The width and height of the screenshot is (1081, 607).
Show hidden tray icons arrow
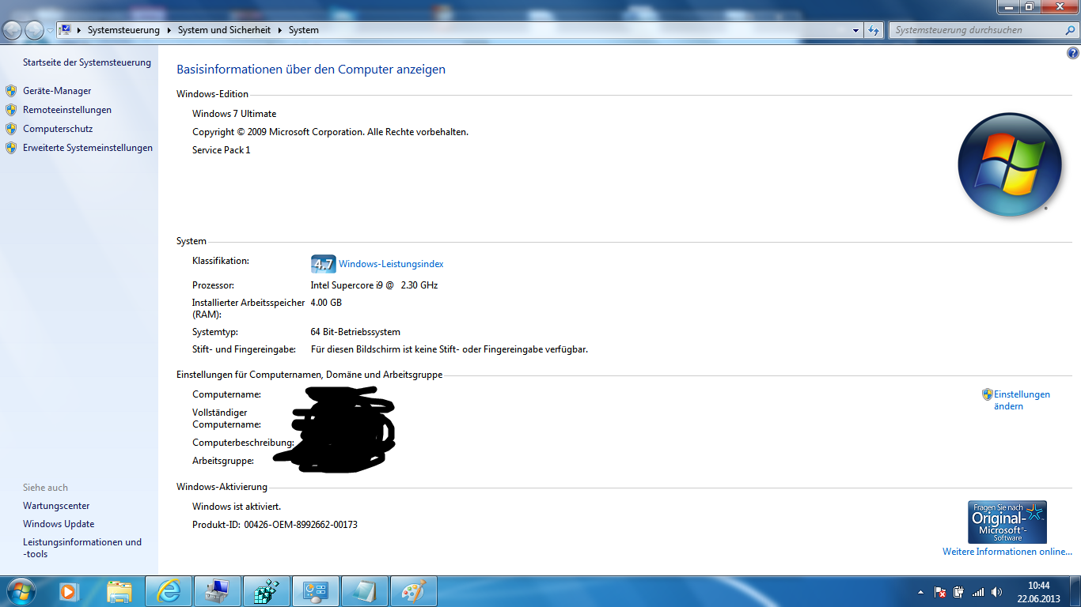[920, 591]
